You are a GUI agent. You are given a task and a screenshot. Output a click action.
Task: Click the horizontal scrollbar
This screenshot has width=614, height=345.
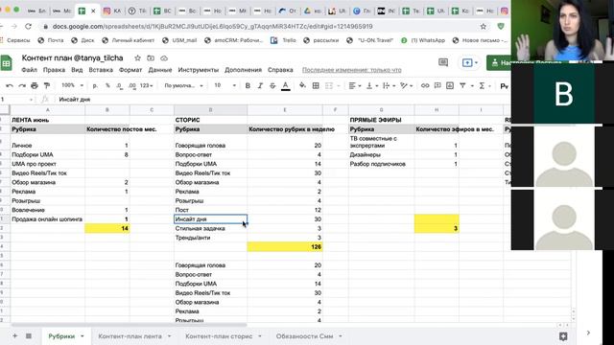click(130, 325)
